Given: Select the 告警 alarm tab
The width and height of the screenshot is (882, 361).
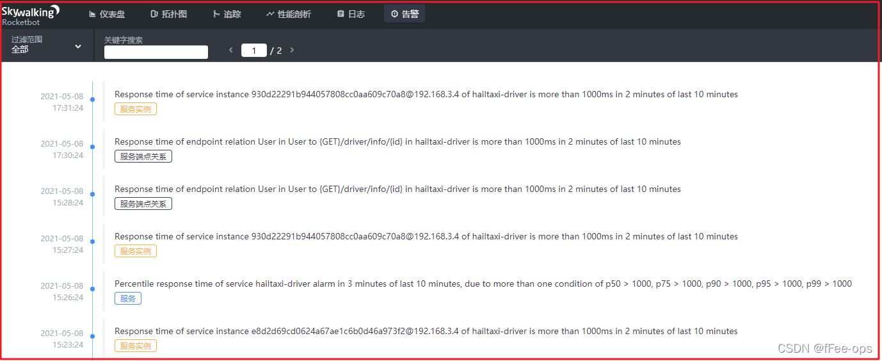Looking at the screenshot, I should pos(405,13).
